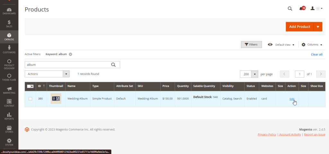Open the Product Designer menu
The height and width of the screenshot is (154, 329).
click(x=9, y=64)
